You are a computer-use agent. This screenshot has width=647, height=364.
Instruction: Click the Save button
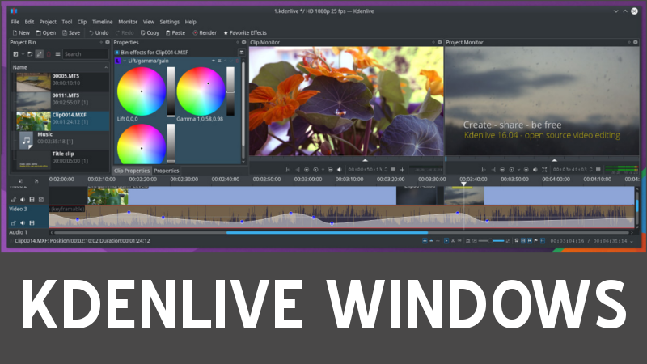point(70,33)
